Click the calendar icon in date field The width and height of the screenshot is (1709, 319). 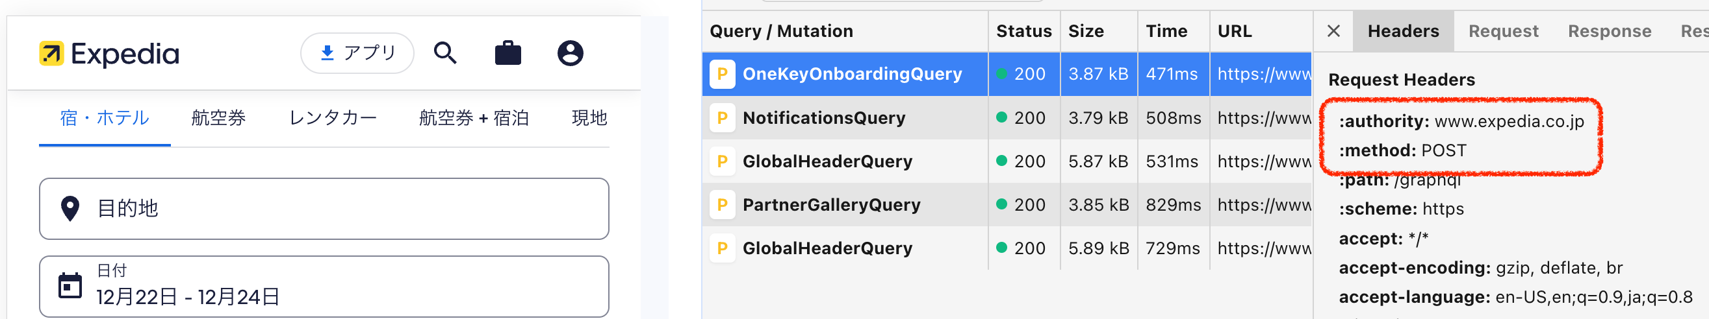70,286
